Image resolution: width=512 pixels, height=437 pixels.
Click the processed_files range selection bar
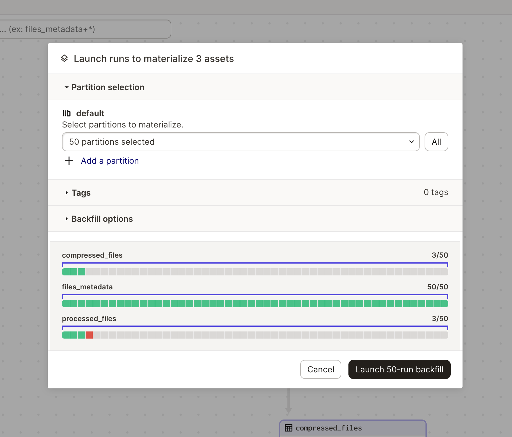[x=255, y=328]
